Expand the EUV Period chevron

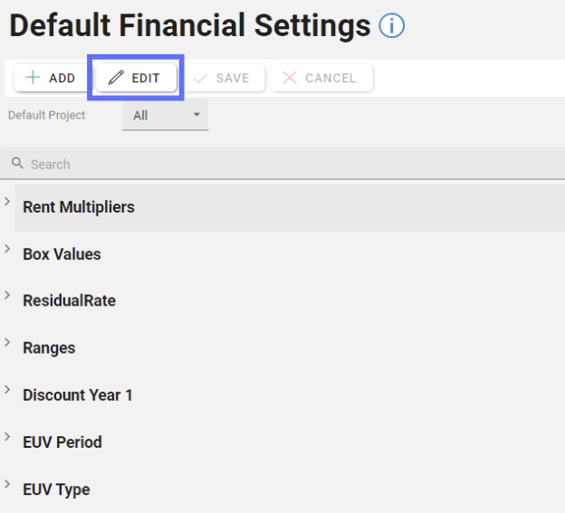pos(7,436)
